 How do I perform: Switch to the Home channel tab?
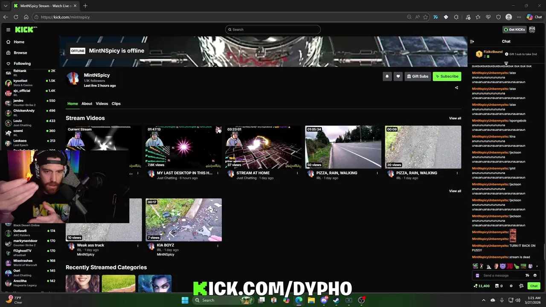(73, 104)
